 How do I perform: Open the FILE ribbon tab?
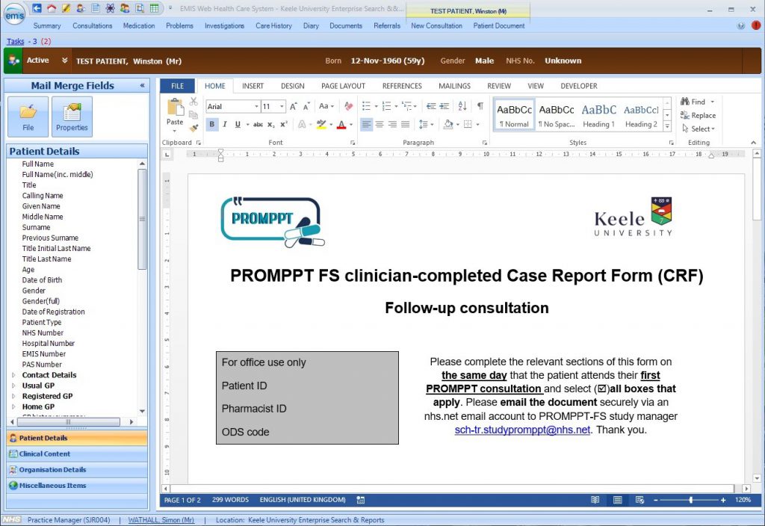(x=178, y=86)
